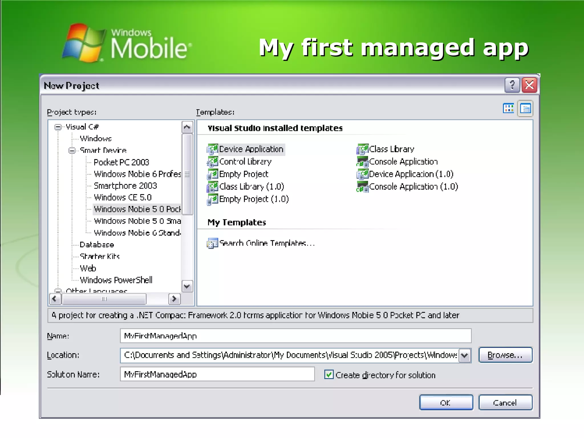Switch templates to large icons view
The width and height of the screenshot is (584, 438).
pyautogui.click(x=508, y=108)
